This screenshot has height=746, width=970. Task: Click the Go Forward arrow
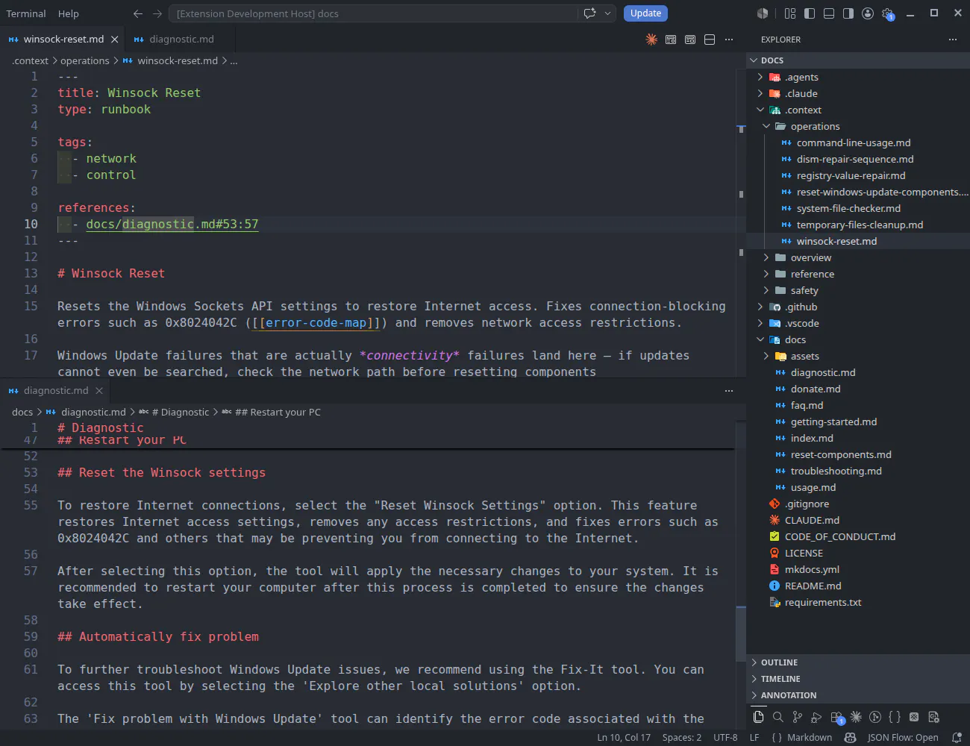coord(157,13)
